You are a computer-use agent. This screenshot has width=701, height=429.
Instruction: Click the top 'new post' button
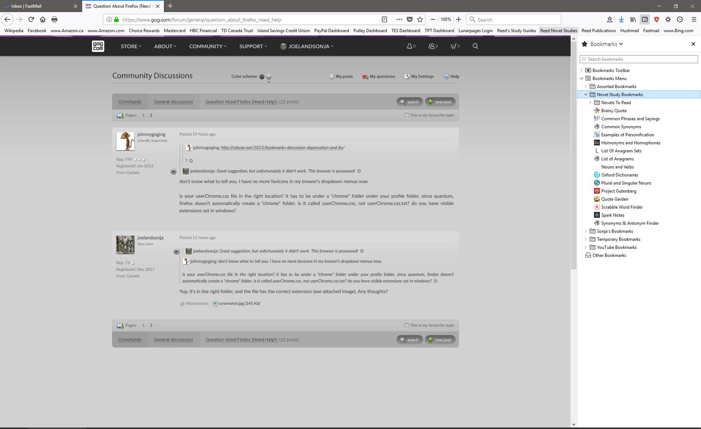pos(440,102)
